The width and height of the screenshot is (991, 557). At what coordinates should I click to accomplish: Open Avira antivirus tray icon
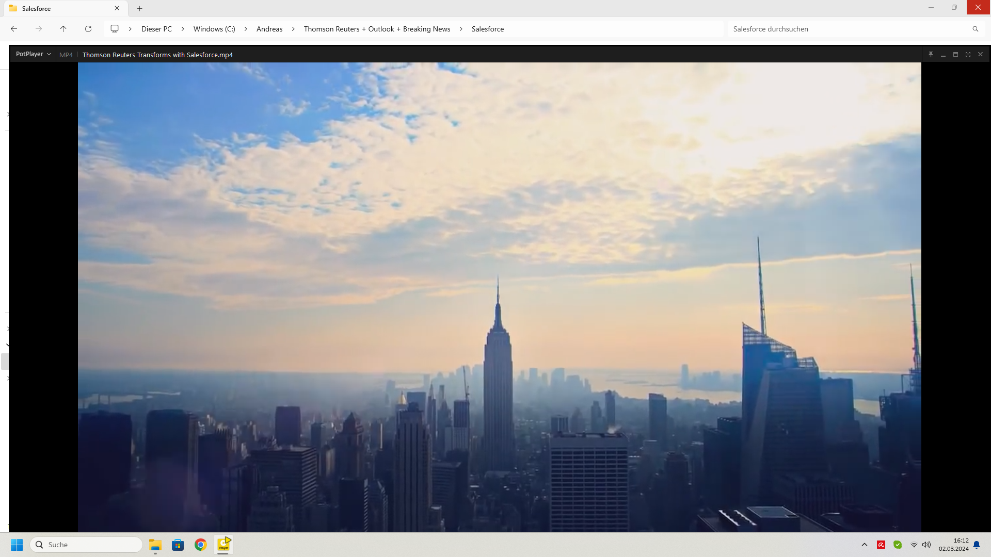pos(881,545)
